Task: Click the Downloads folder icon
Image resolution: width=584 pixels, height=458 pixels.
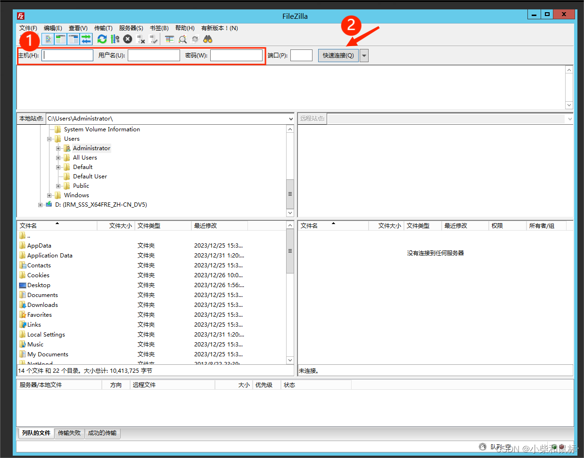Action: click(23, 305)
